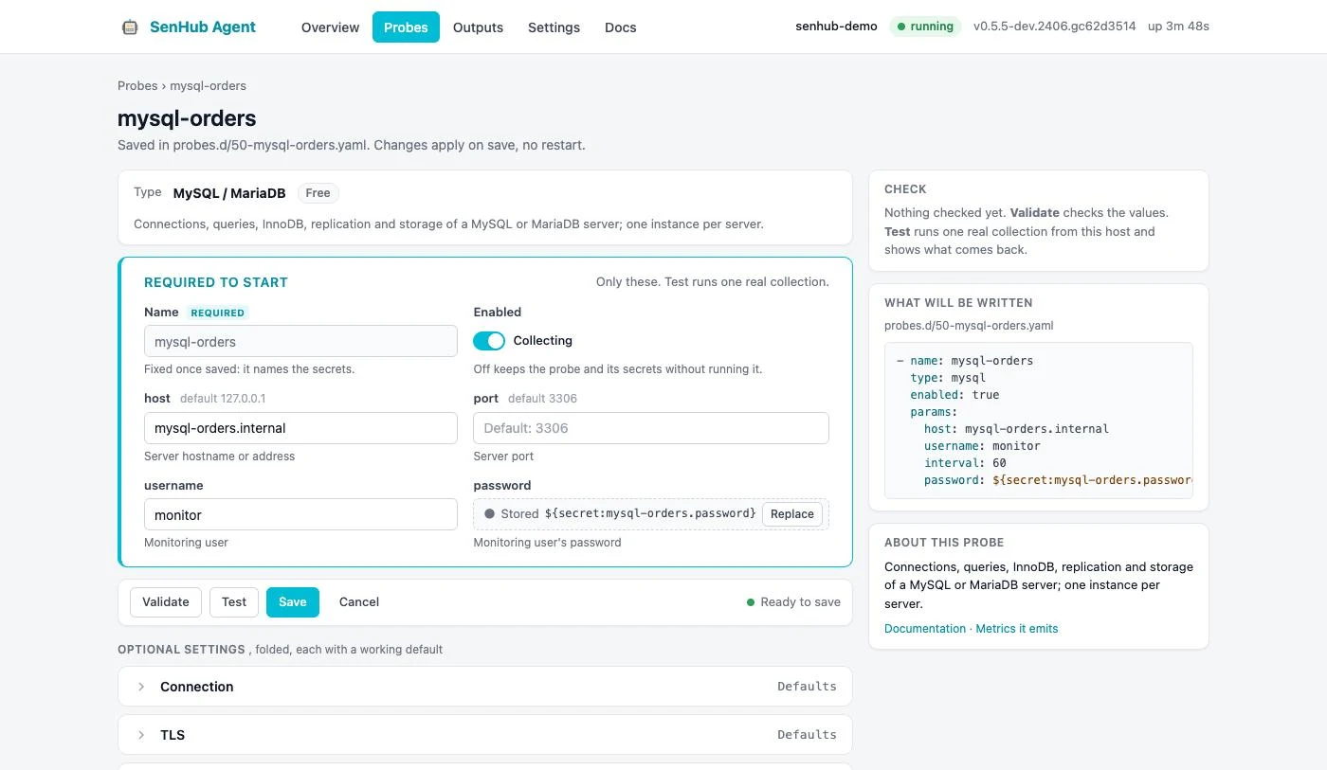Viewport: 1327px width, 770px height.
Task: Open the Probes tab
Action: pos(406,27)
